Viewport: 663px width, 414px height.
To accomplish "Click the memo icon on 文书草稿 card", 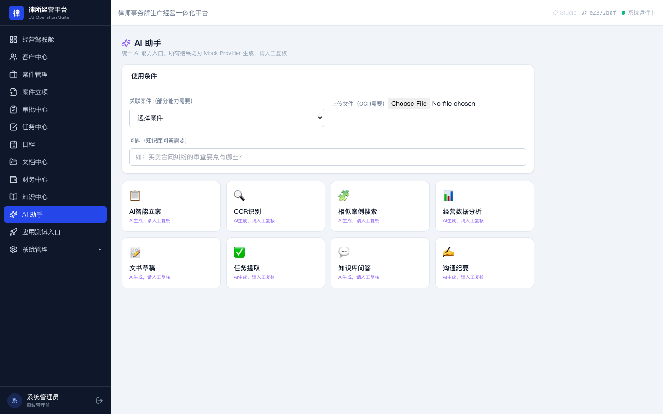I will coord(135,252).
